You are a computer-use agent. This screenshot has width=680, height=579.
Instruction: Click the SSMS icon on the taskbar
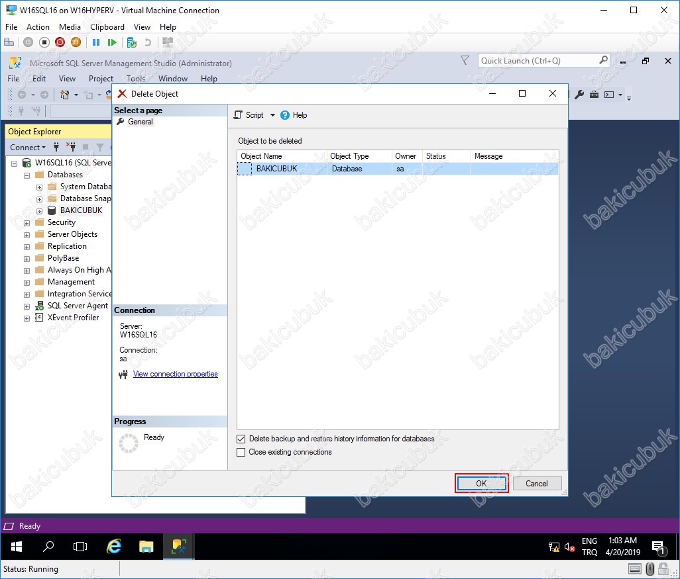[179, 547]
